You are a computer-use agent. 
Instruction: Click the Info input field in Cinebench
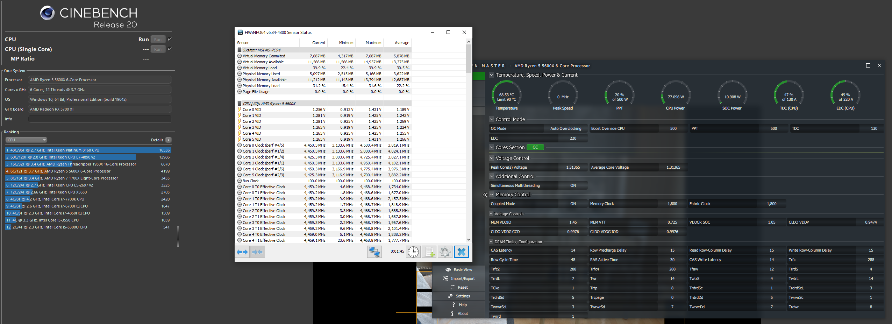coord(100,119)
